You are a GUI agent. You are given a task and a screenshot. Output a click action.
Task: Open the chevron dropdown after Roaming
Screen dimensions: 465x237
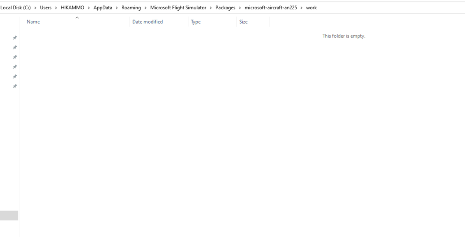(x=146, y=7)
